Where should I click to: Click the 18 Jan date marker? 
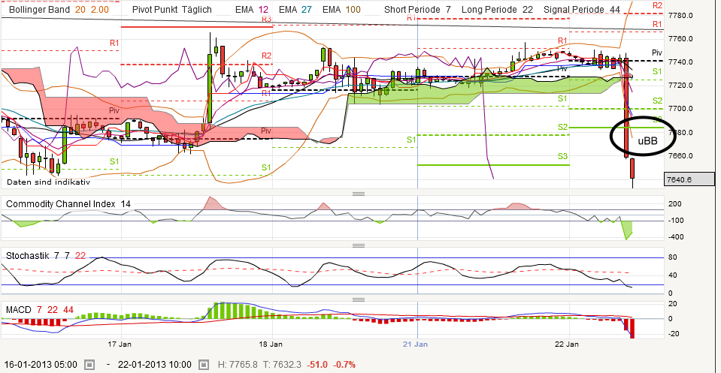[271, 344]
